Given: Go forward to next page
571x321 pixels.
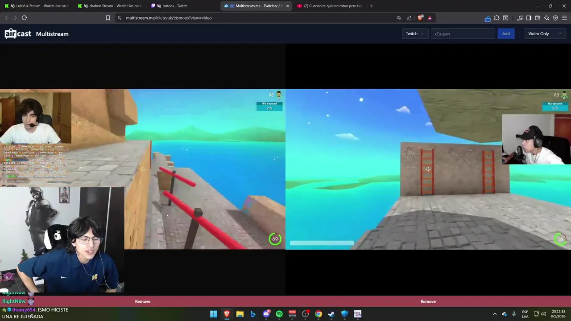Looking at the screenshot, I should click(15, 18).
